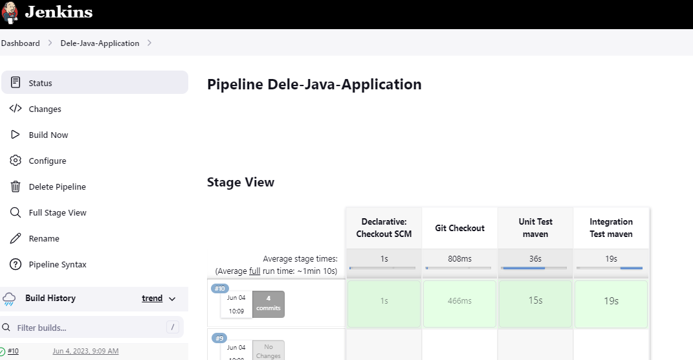Select the #10 build badge in Stage View
This screenshot has width=693, height=360.
[x=220, y=289]
